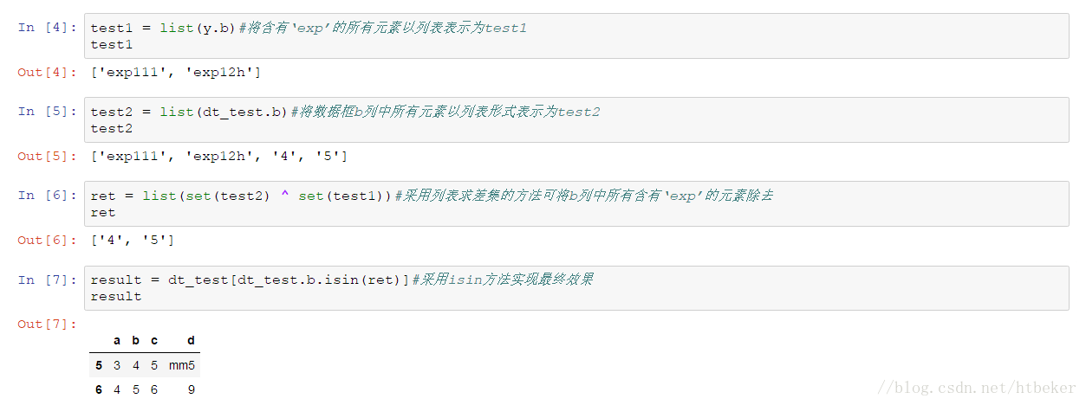Click column header a in result table

pyautogui.click(x=117, y=340)
